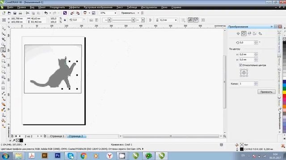This screenshot has height=160, width=286.
Task: Click the Open folder icon
Action: pos(9,13)
